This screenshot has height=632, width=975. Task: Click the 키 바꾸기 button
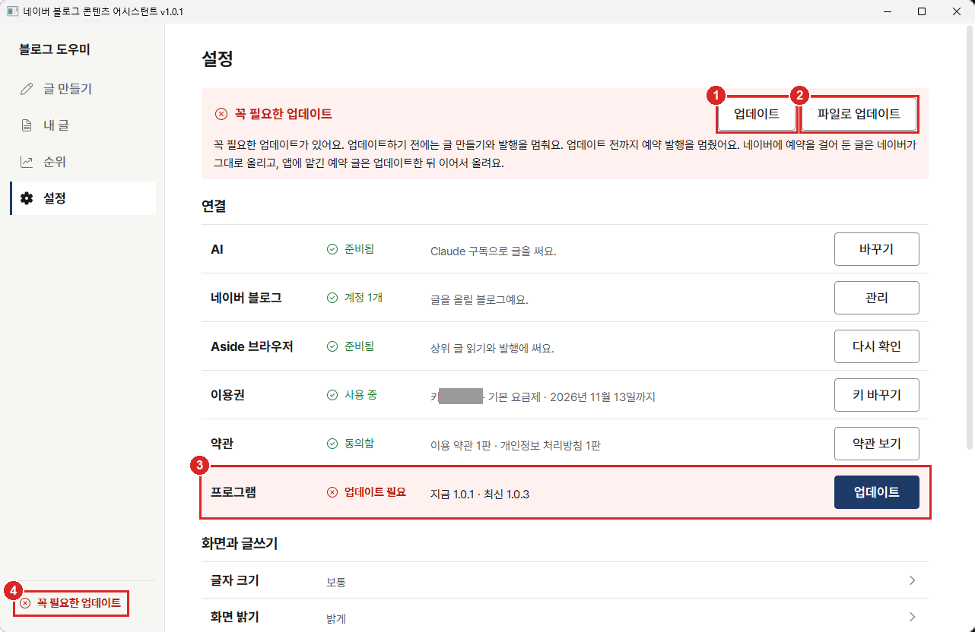click(x=876, y=395)
